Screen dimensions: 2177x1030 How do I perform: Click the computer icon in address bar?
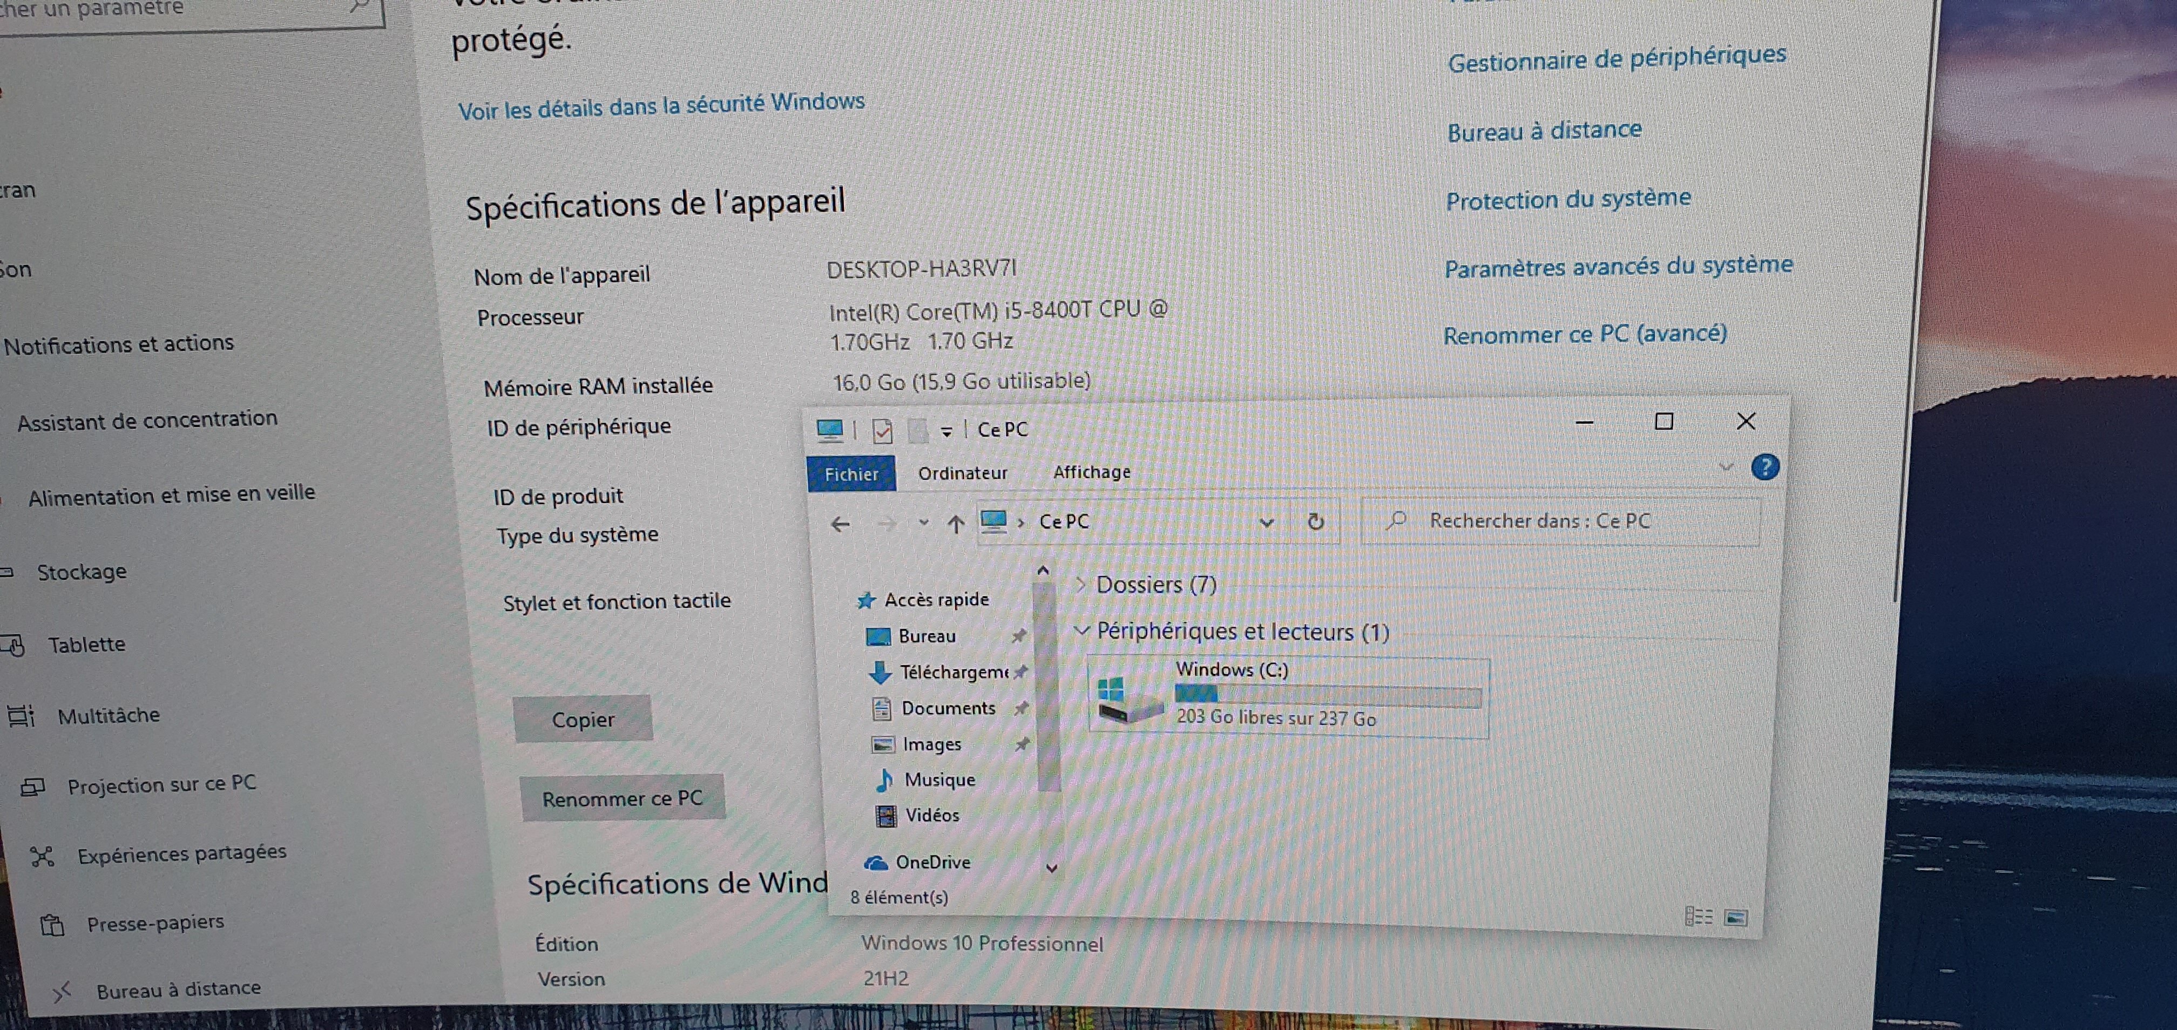tap(994, 522)
